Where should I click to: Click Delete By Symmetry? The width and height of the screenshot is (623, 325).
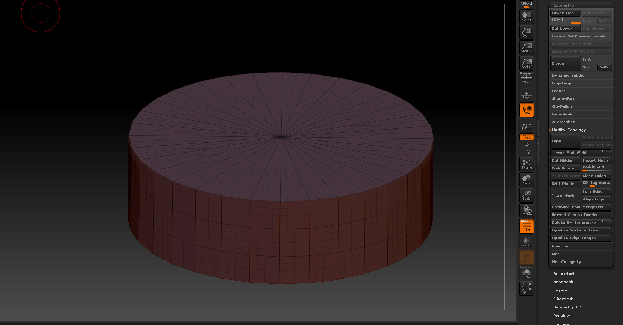(x=581, y=223)
